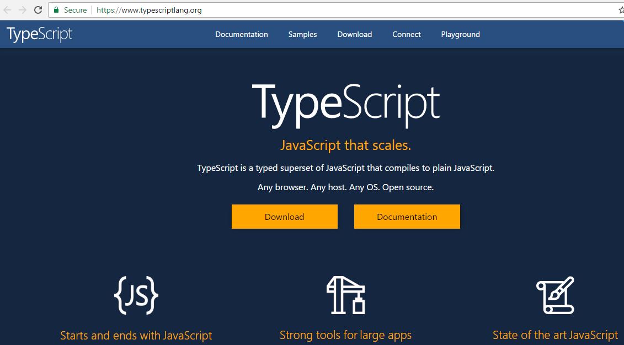The image size is (624, 345).
Task: Click 'Strong tools for large apps' heading
Action: [345, 335]
